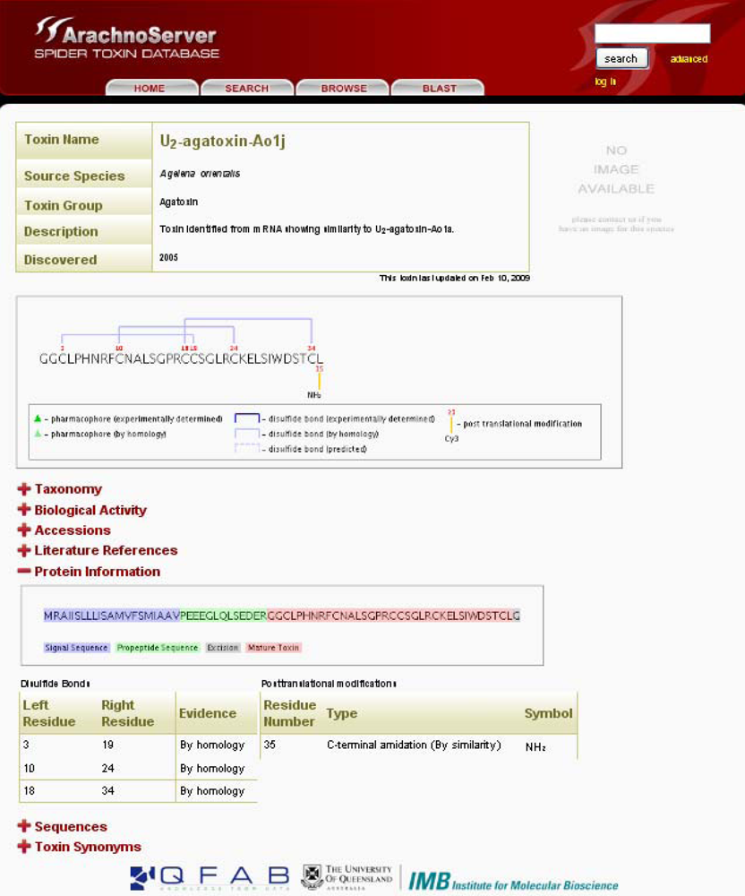Image resolution: width=745 pixels, height=896 pixels.
Task: Expand the Toxin Synonyms section
Action: coord(80,847)
